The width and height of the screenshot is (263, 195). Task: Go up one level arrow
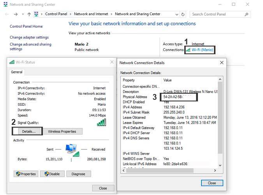(29, 14)
